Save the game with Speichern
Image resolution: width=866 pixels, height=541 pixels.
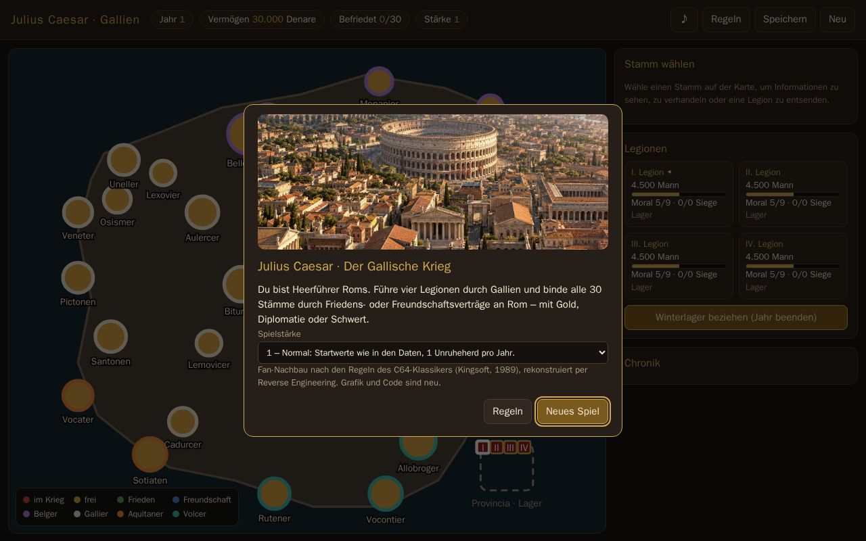tap(785, 19)
